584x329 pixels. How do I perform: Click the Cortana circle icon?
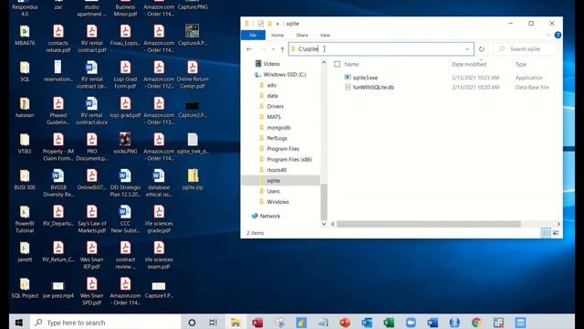pos(192,323)
